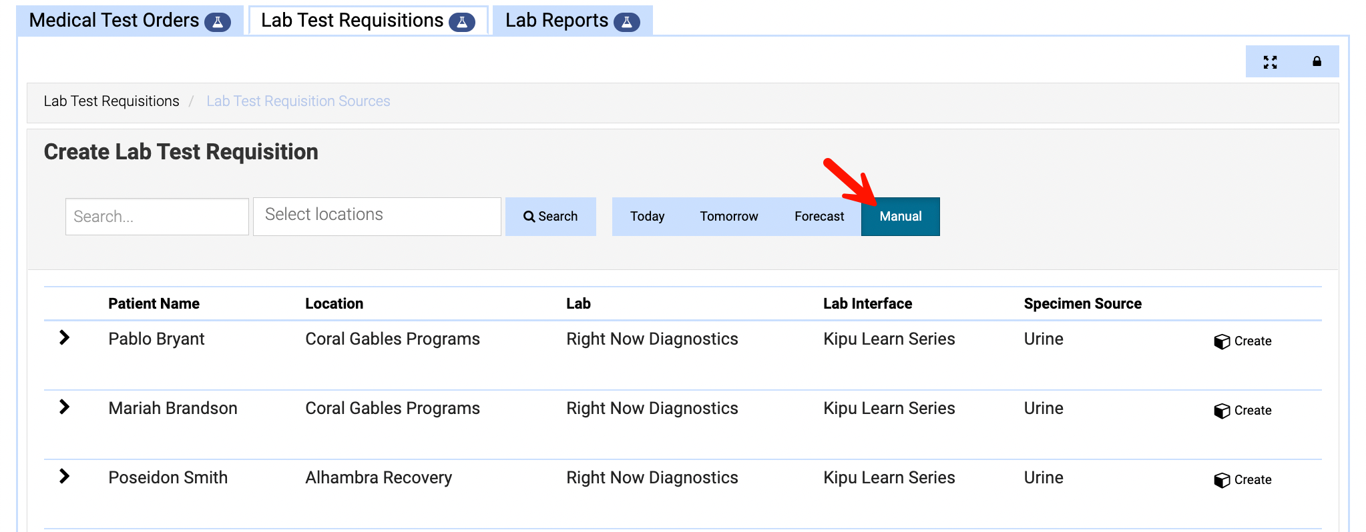Viewport: 1366px width, 532px height.
Task: Click box icon for Pablo Bryant's Create
Action: tap(1222, 341)
